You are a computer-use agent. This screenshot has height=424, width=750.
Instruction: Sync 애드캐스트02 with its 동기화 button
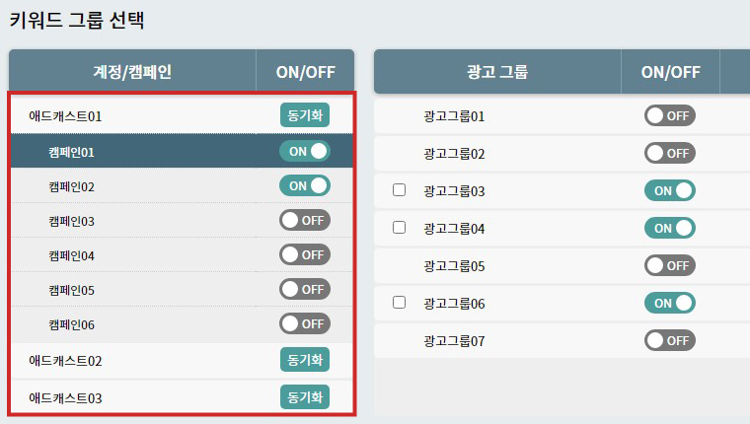(304, 360)
